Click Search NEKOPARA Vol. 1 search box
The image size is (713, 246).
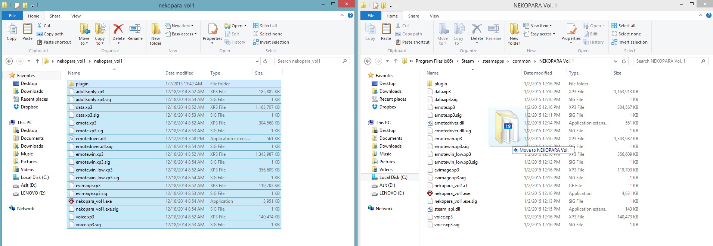click(x=670, y=61)
